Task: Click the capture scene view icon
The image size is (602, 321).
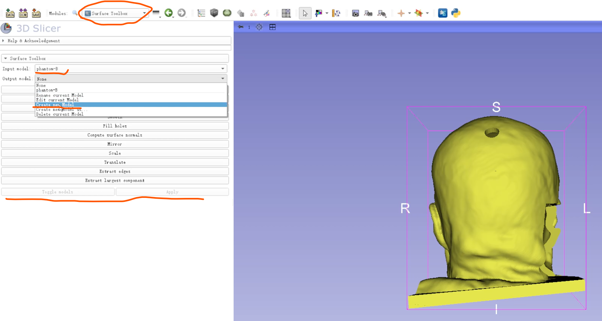Action: point(368,13)
